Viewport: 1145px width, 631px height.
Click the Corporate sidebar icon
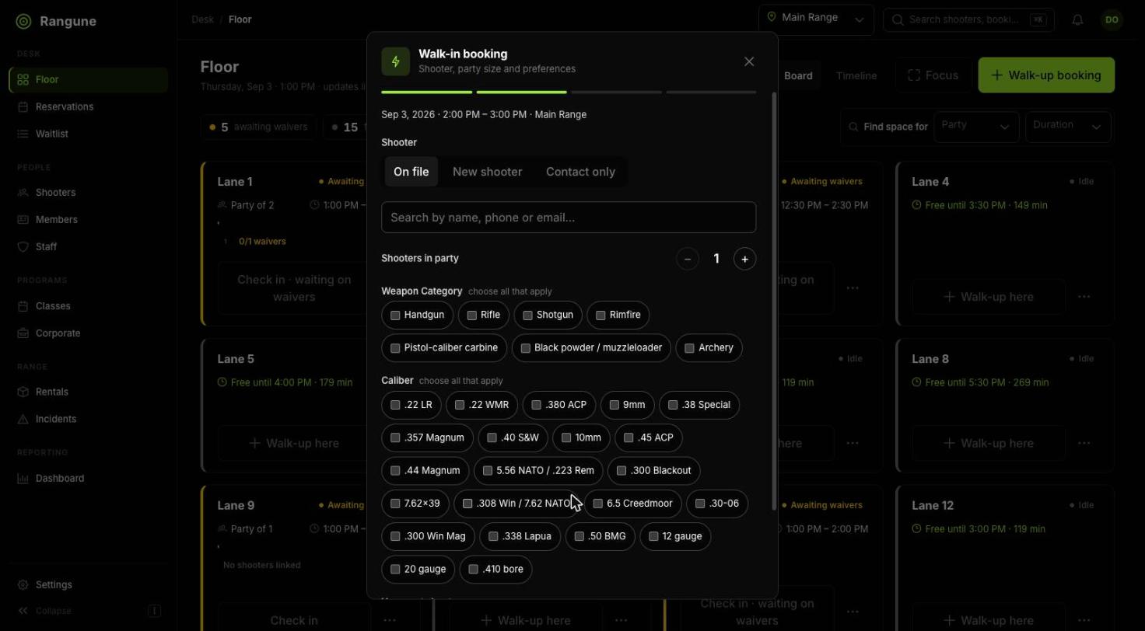click(23, 333)
